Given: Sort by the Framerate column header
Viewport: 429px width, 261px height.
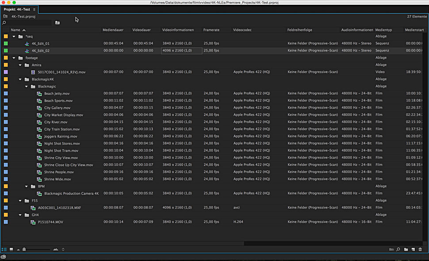Looking at the screenshot, I should coord(211,30).
